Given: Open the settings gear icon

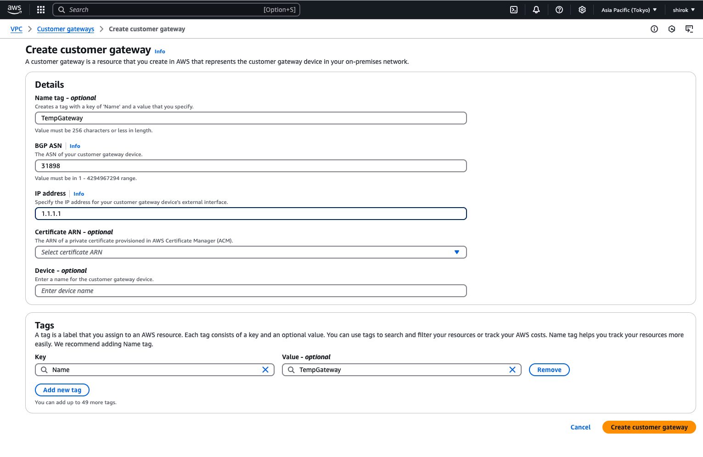Looking at the screenshot, I should coord(582,10).
